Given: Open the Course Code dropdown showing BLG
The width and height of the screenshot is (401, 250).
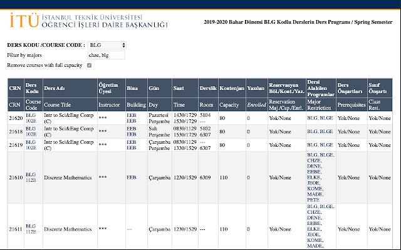Looking at the screenshot, I should [107, 45].
